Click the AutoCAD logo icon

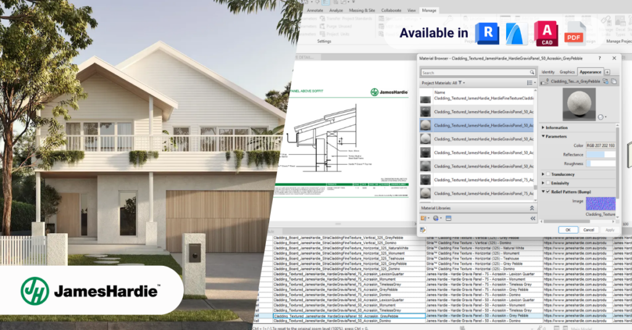coord(546,33)
